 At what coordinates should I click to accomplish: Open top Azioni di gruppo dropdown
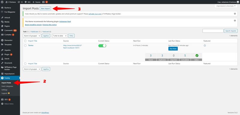(32, 36)
